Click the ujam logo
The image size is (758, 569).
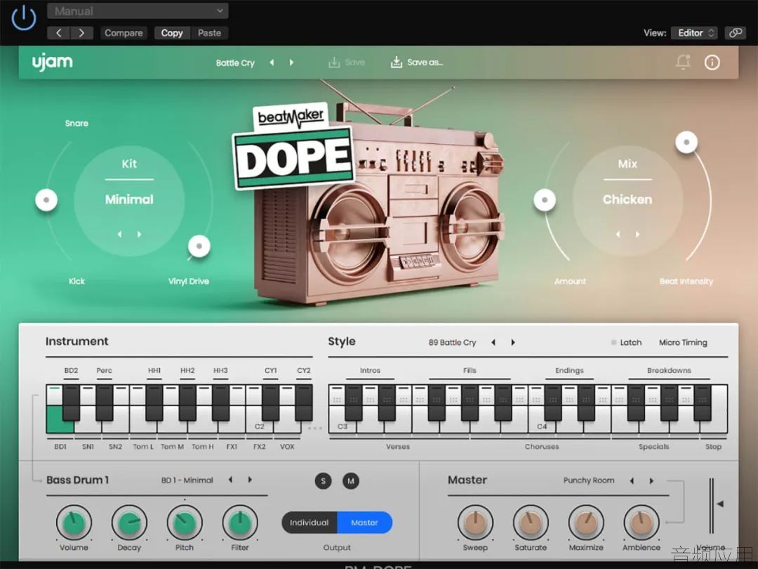(52, 63)
